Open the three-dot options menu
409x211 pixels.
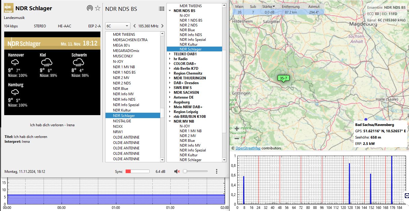tap(217, 171)
